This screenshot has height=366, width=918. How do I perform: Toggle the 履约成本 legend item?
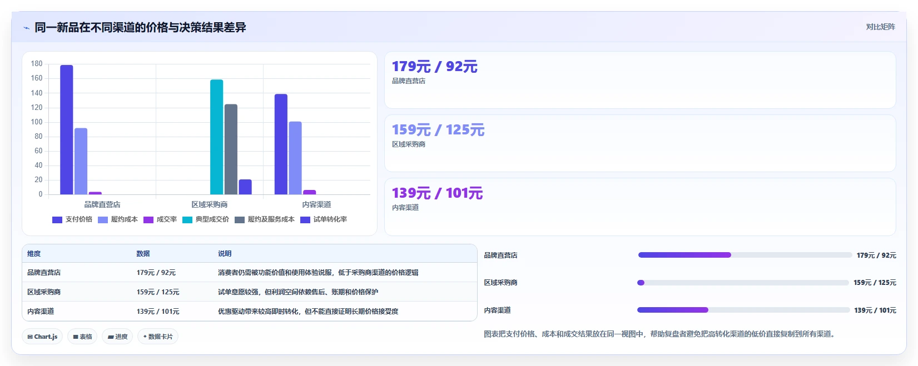click(x=118, y=219)
